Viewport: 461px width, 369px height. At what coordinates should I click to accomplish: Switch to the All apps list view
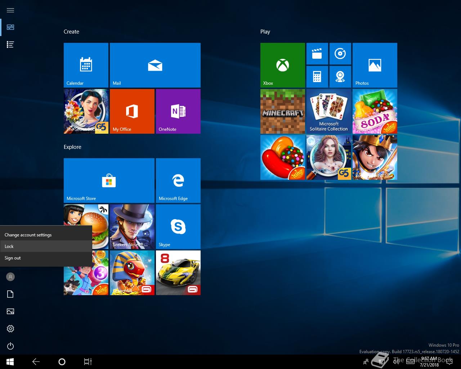[x=10, y=45]
